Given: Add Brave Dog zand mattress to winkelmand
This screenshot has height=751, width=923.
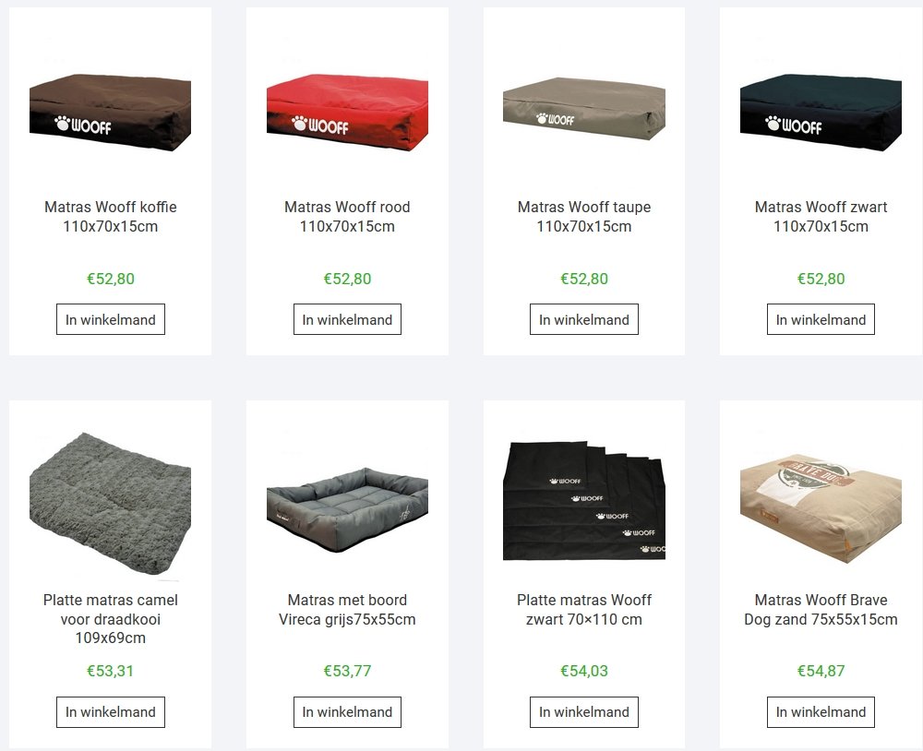Looking at the screenshot, I should (821, 712).
